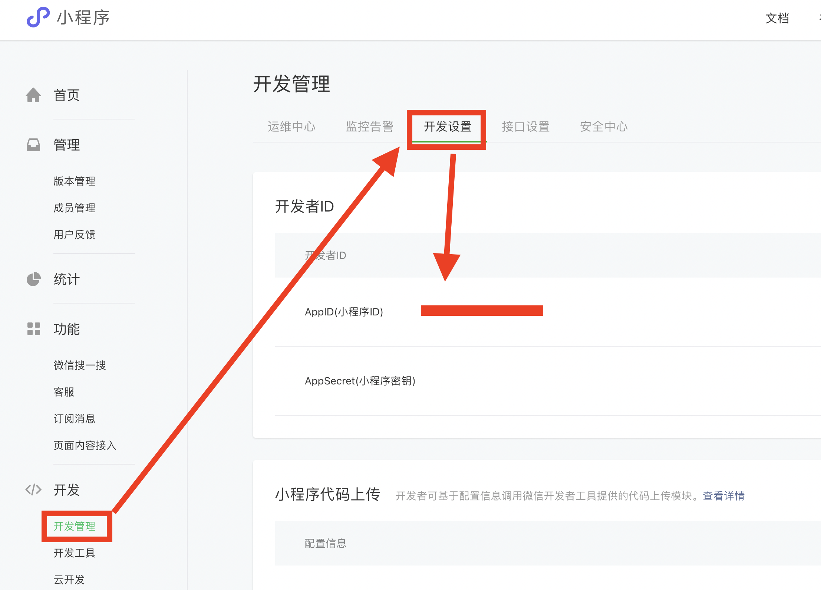This screenshot has width=821, height=590.
Task: Click the 配置信息 table header
Action: point(326,543)
